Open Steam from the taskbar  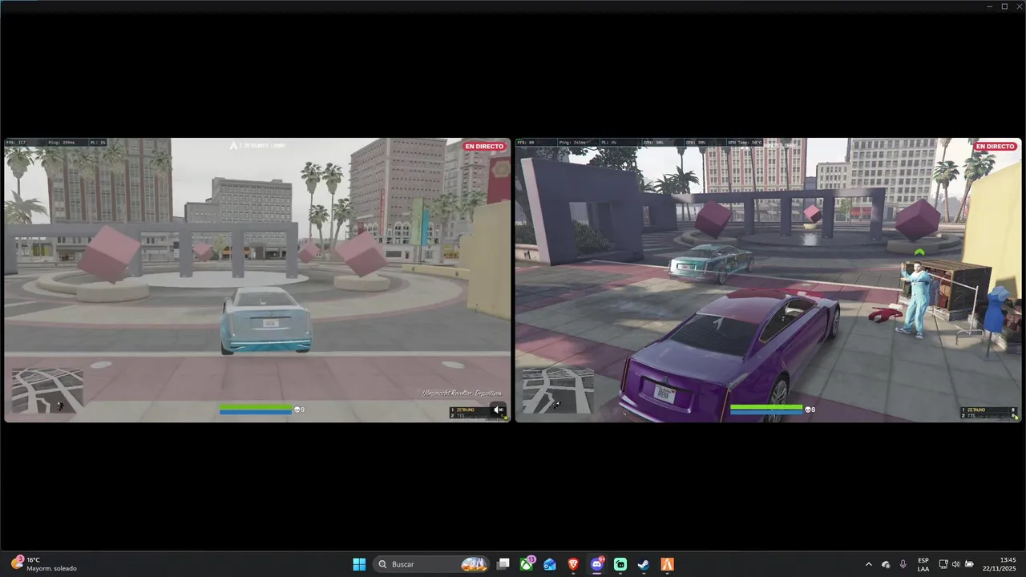pyautogui.click(x=644, y=564)
